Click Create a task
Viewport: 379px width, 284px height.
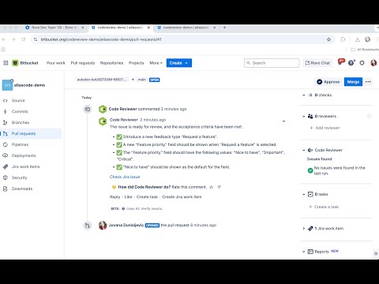[x=324, y=207]
